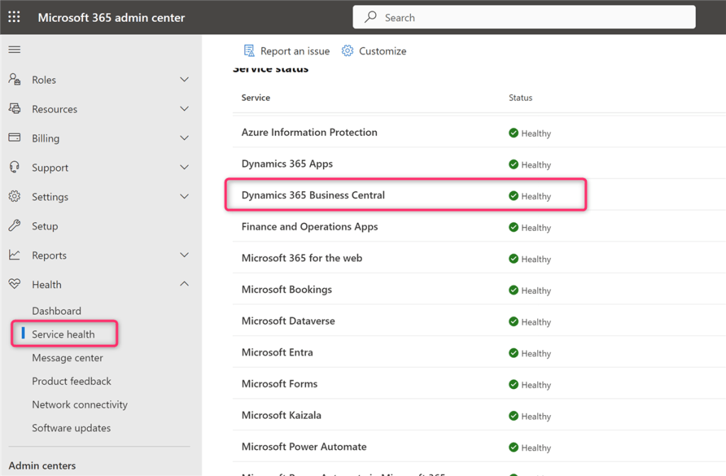
Task: Click the Support headset icon
Action: [x=14, y=167]
